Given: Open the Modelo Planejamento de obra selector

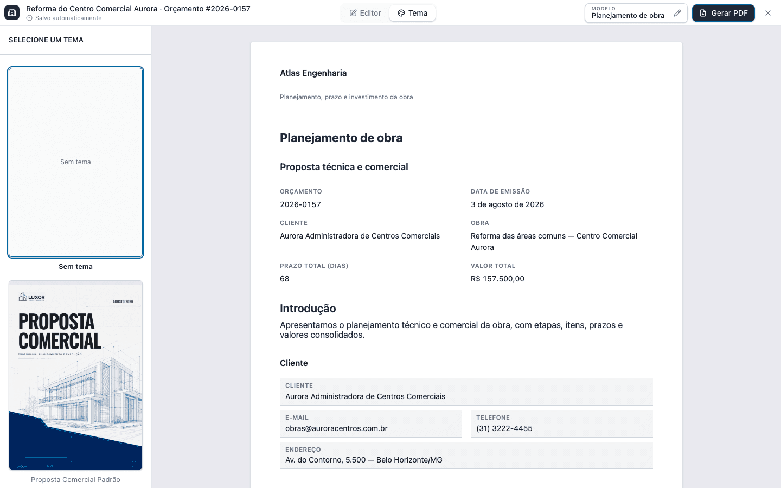Looking at the screenshot, I should point(636,13).
